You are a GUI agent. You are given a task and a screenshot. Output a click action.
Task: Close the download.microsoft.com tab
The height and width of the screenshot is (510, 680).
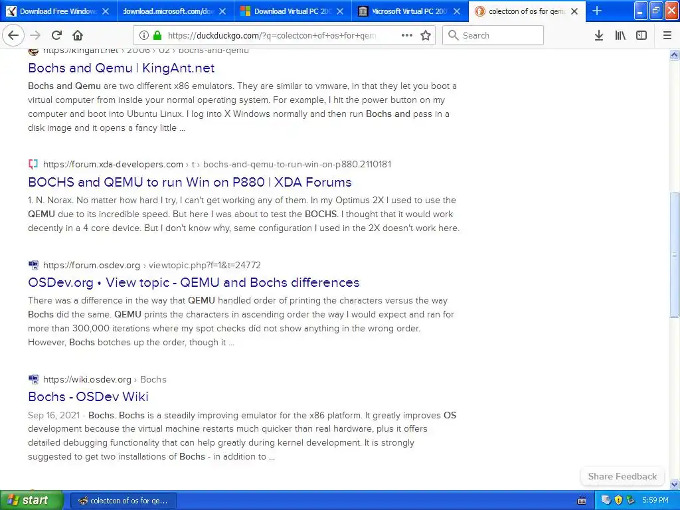tap(222, 11)
